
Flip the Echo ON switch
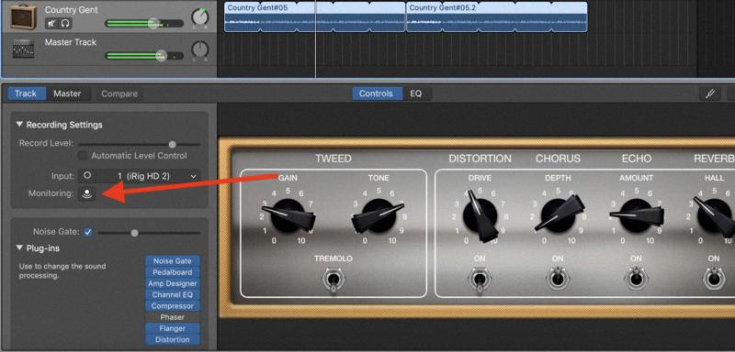(636, 279)
